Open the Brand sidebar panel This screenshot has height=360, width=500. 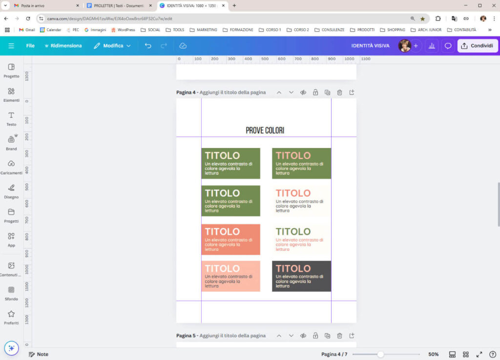tap(12, 143)
